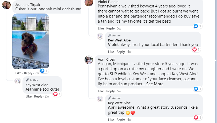Expand April Cross's comment with See More
Screen dimensions: 217x123
pos(155,84)
